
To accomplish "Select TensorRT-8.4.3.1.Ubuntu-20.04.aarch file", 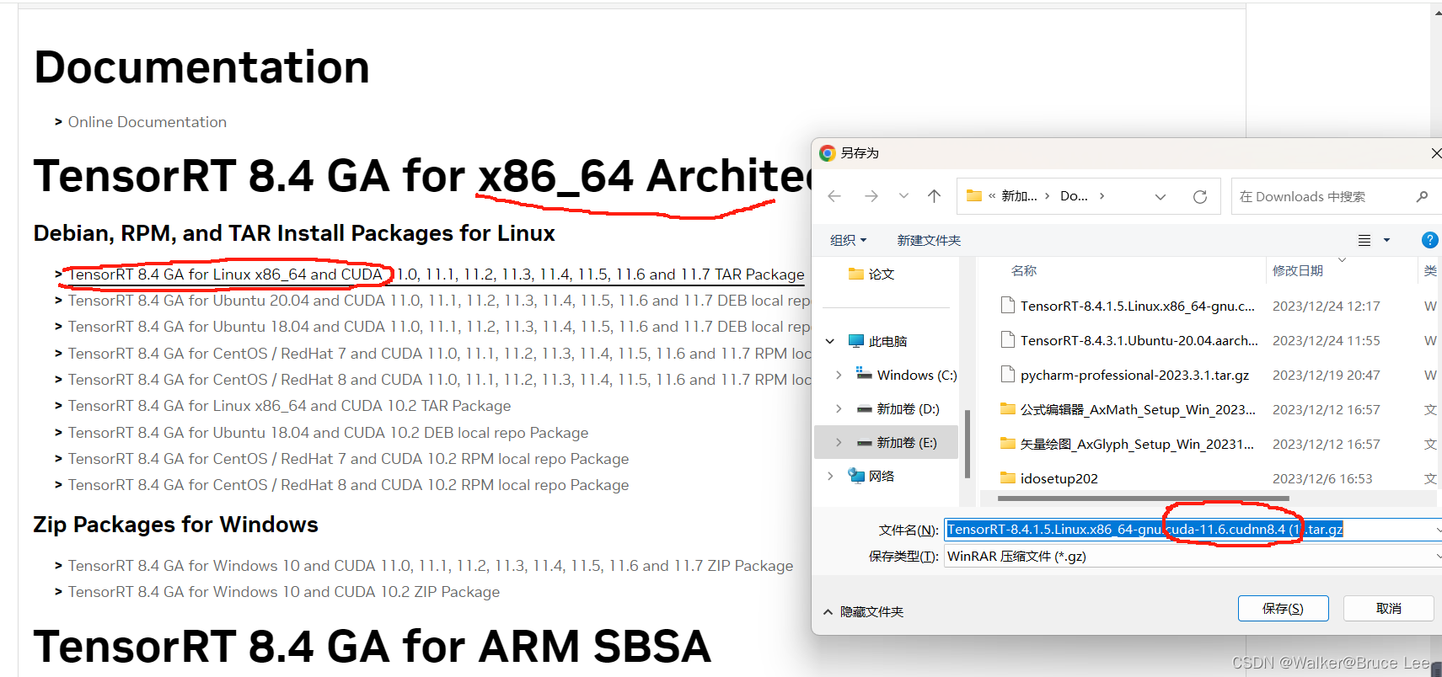I will tap(1139, 340).
